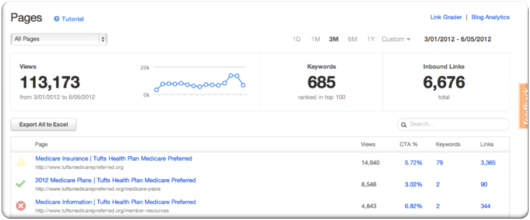Expand the Custom date range dropdown
Viewport: 530px width, 220px height.
(x=396, y=39)
